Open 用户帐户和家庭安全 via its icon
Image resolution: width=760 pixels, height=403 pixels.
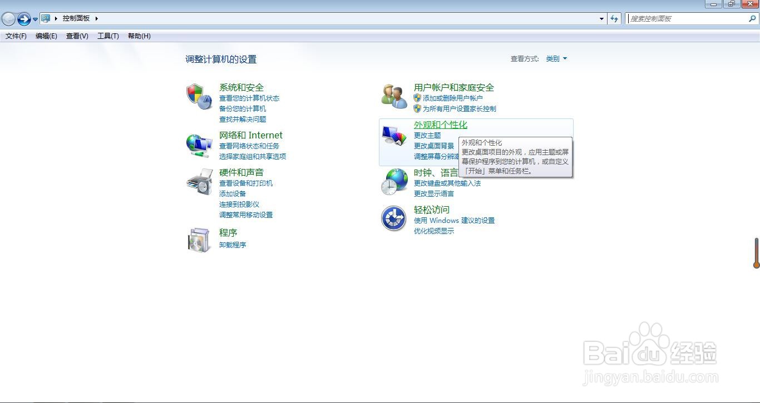tap(394, 96)
